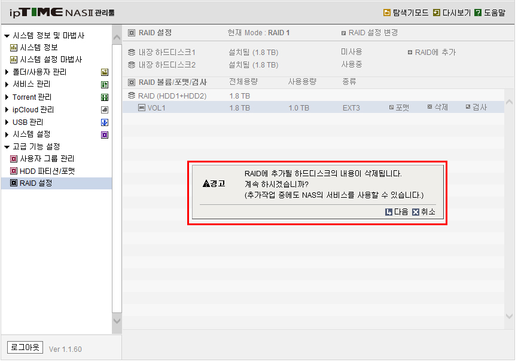This screenshot has width=518, height=362.
Task: Click the HDD 파티션/포맷 red icon
Action: 14,171
